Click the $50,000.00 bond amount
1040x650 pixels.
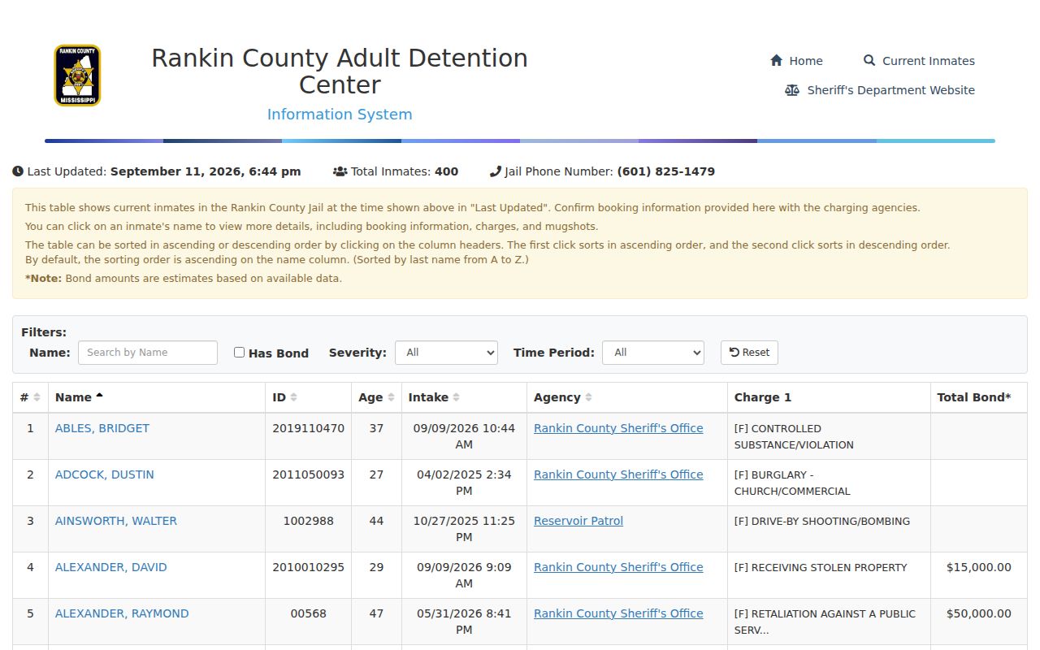click(x=979, y=613)
